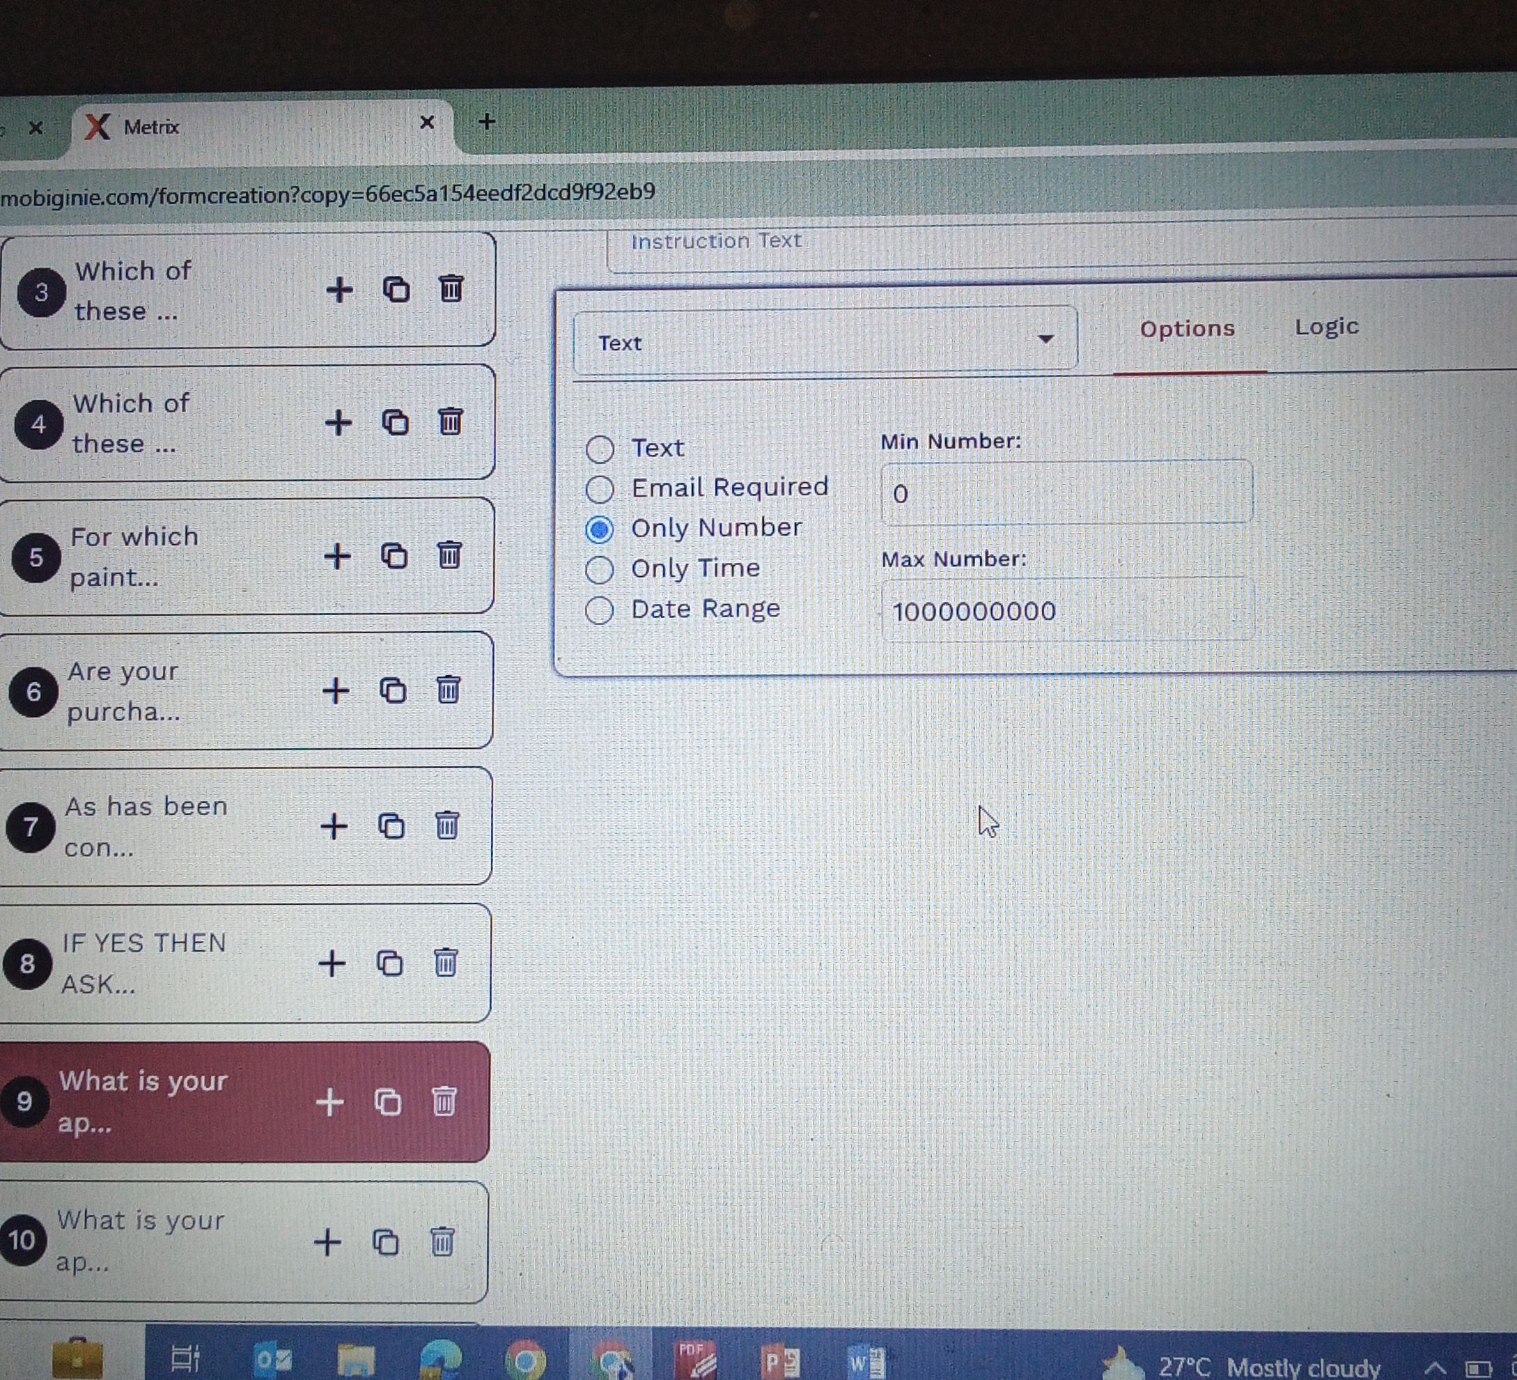Select the Text radio option
Viewport: 1517px width, 1380px height.
[600, 449]
